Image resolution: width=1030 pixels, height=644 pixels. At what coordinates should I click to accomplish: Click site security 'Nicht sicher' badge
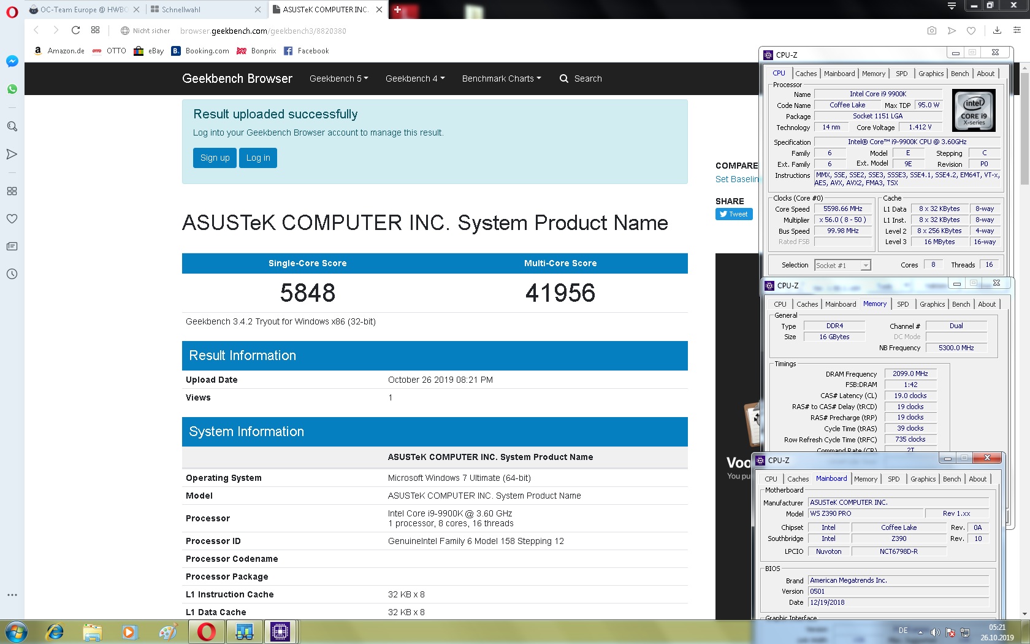tap(145, 31)
